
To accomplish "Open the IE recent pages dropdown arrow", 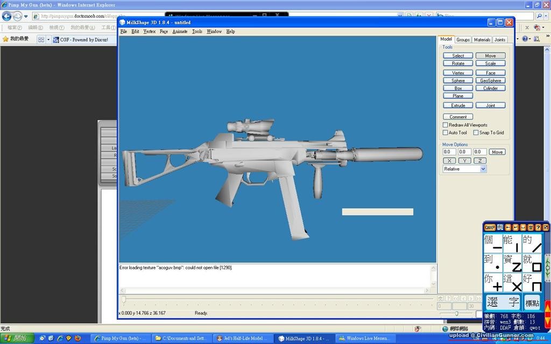I will click(x=26, y=16).
